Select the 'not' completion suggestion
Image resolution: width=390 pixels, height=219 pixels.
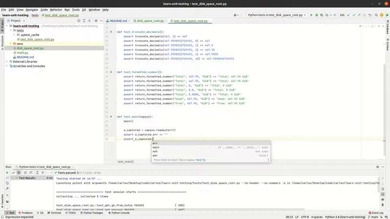211,151
